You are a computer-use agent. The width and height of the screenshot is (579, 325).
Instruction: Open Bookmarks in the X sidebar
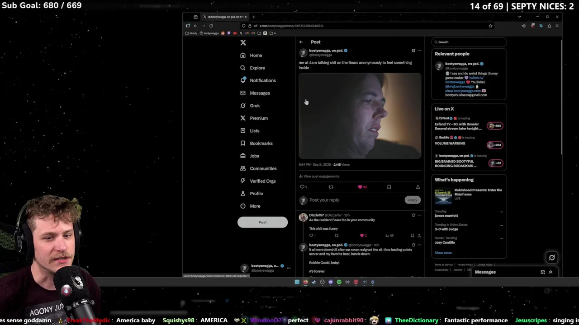click(256, 144)
